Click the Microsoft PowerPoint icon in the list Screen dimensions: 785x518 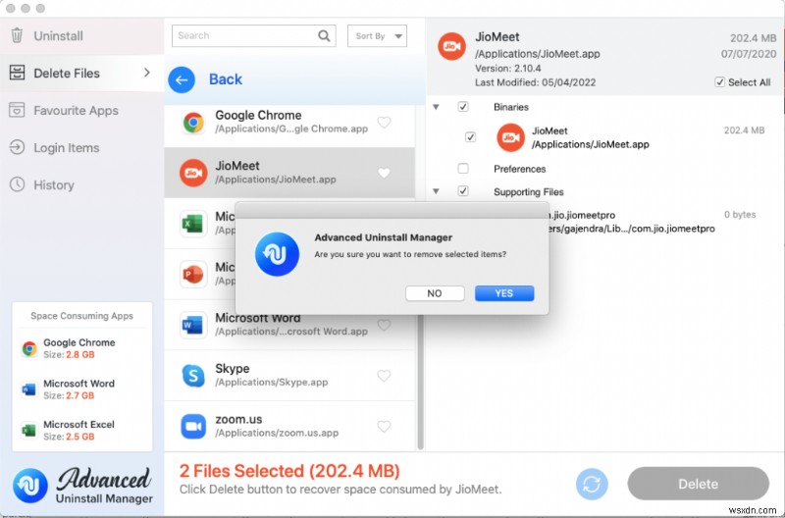pos(193,274)
